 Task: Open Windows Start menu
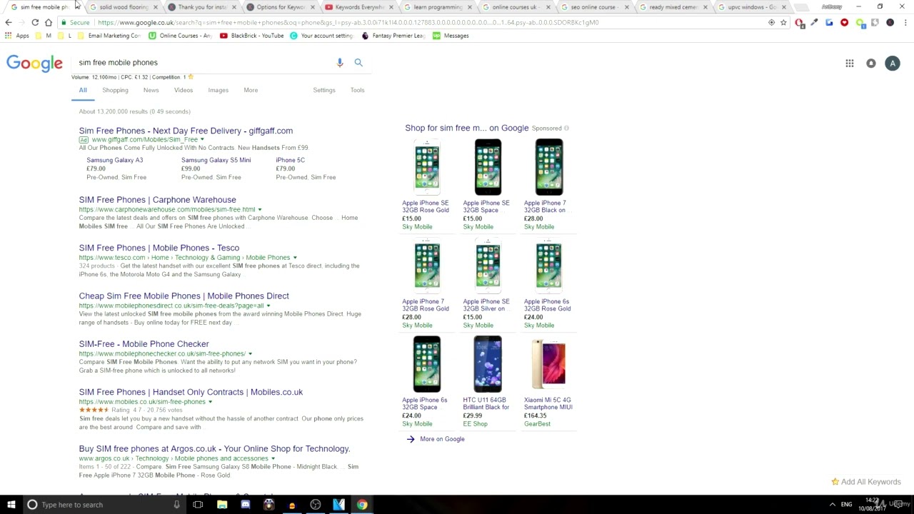click(x=11, y=505)
